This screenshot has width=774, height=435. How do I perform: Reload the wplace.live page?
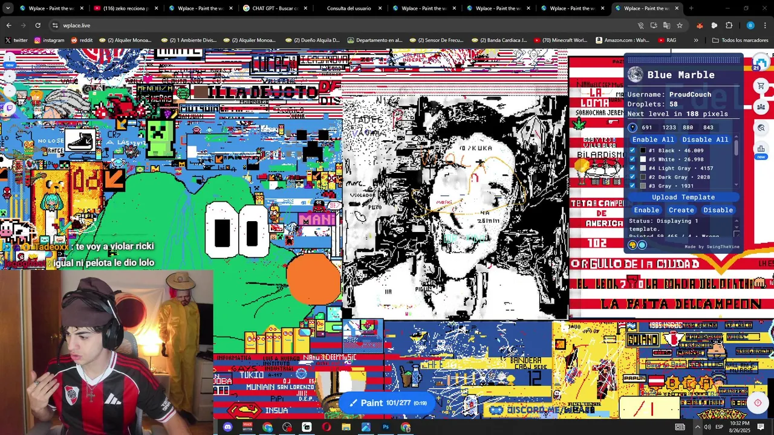37,25
